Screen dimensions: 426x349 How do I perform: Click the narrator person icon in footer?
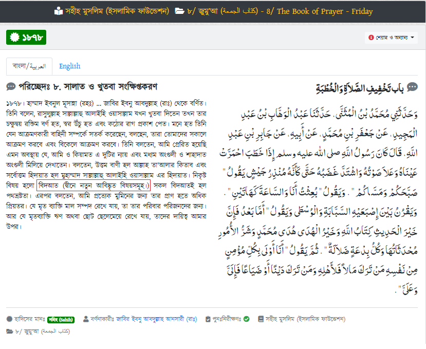pyautogui.click(x=86, y=319)
